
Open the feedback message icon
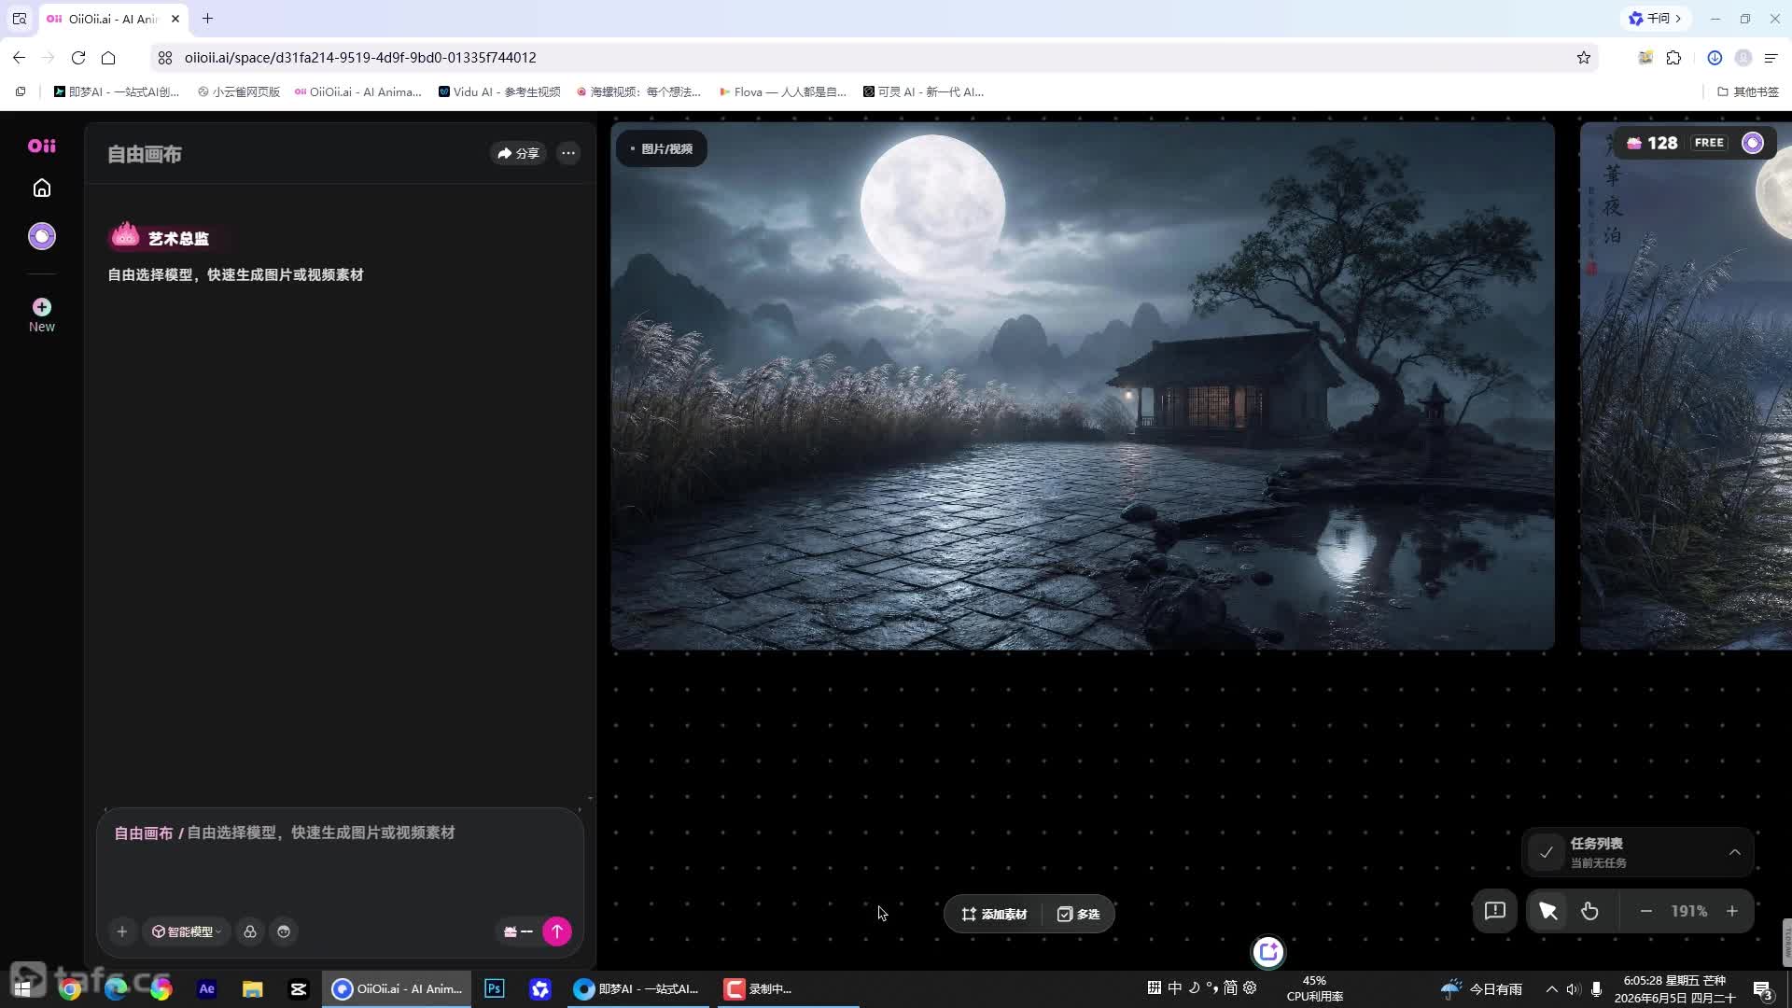(x=1495, y=911)
